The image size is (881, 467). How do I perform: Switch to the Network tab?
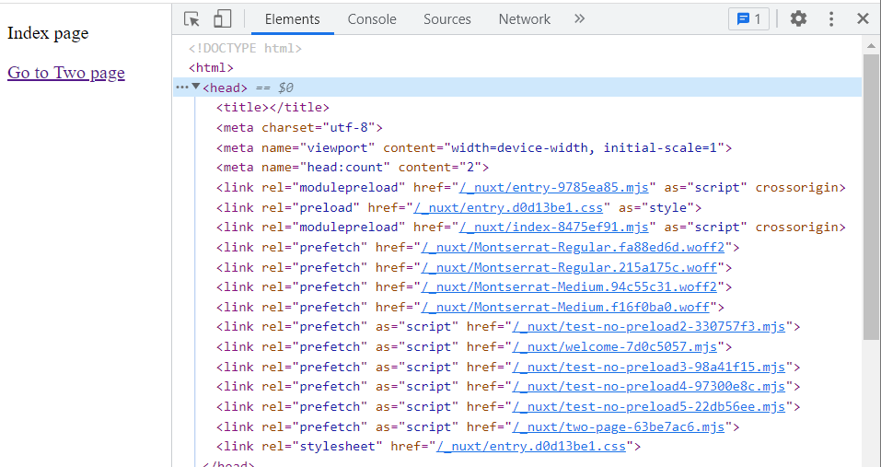(524, 19)
